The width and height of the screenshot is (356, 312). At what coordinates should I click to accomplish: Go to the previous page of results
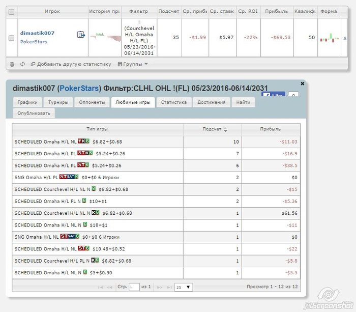pyautogui.click(x=109, y=287)
